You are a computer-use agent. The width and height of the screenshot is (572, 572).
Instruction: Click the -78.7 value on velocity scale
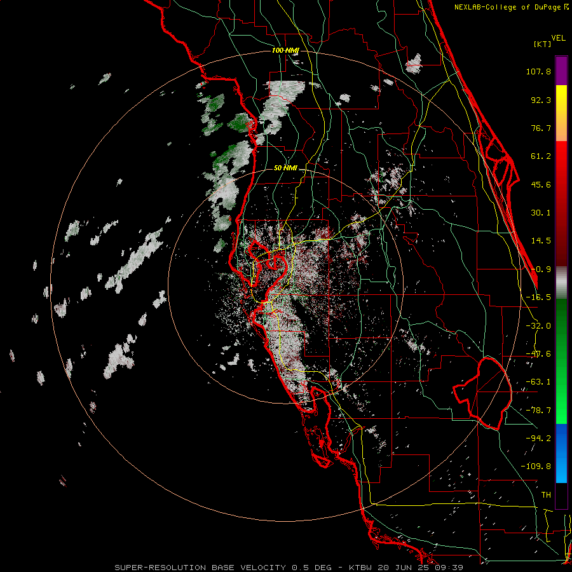(538, 411)
